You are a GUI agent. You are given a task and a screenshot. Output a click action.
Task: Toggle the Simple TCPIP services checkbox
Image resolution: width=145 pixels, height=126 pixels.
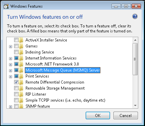tap(16, 100)
